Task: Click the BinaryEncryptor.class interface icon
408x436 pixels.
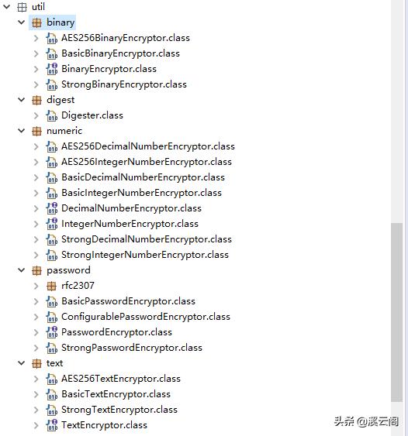Action: (52, 69)
